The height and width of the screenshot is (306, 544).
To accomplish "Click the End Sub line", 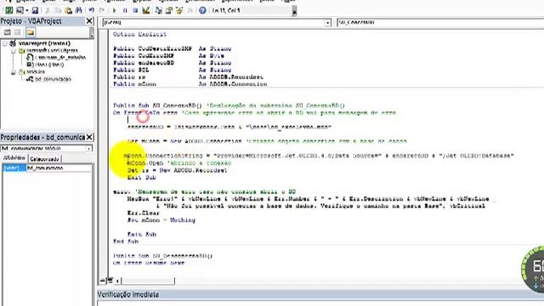I will (126, 241).
